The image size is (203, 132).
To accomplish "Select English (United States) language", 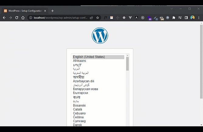I will (98, 57).
